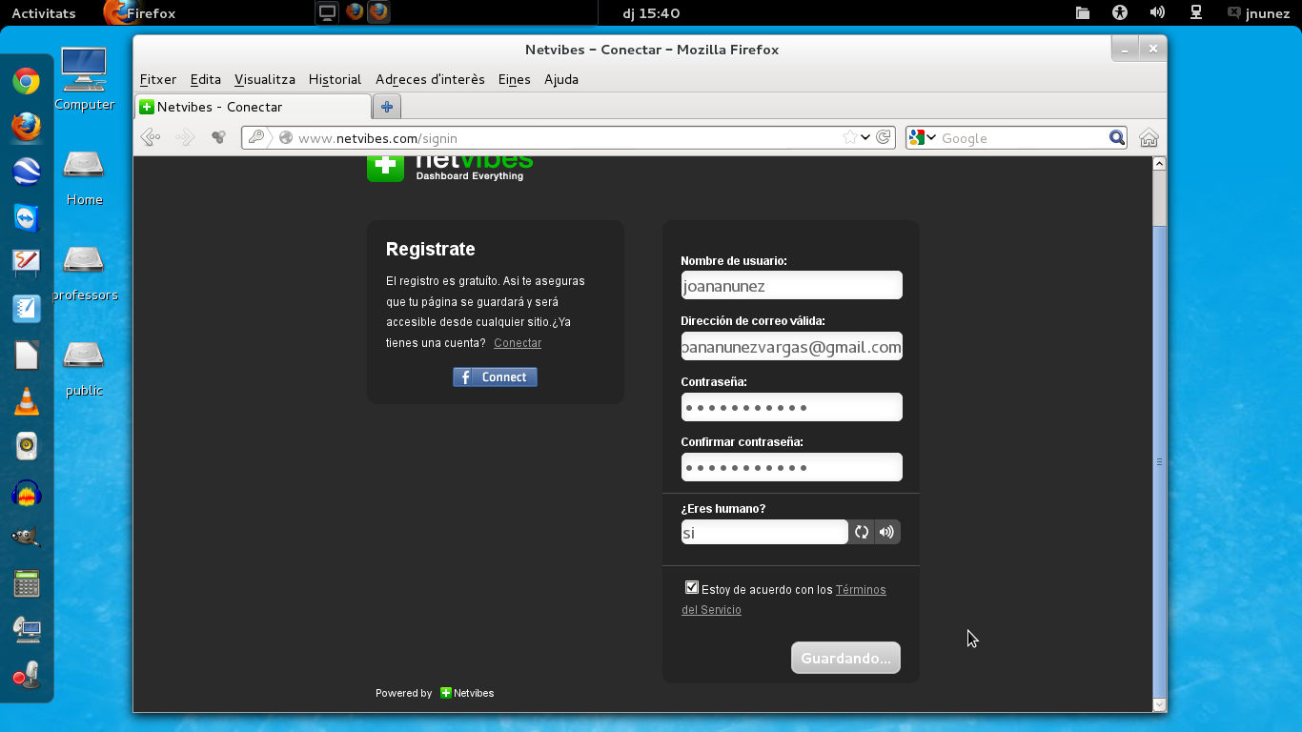Select the Netvibes - Conectar tab
The width and height of the screenshot is (1302, 732).
point(253,107)
